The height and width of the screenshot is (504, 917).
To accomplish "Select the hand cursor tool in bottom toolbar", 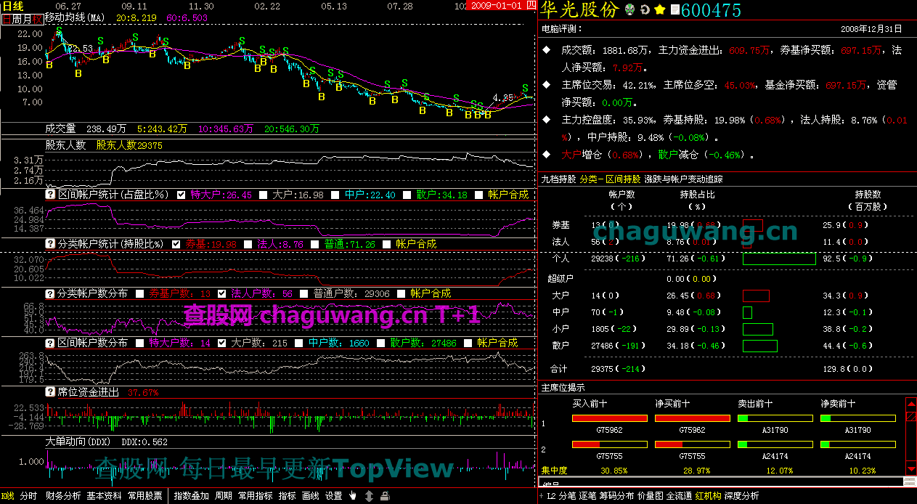I will 354,496.
